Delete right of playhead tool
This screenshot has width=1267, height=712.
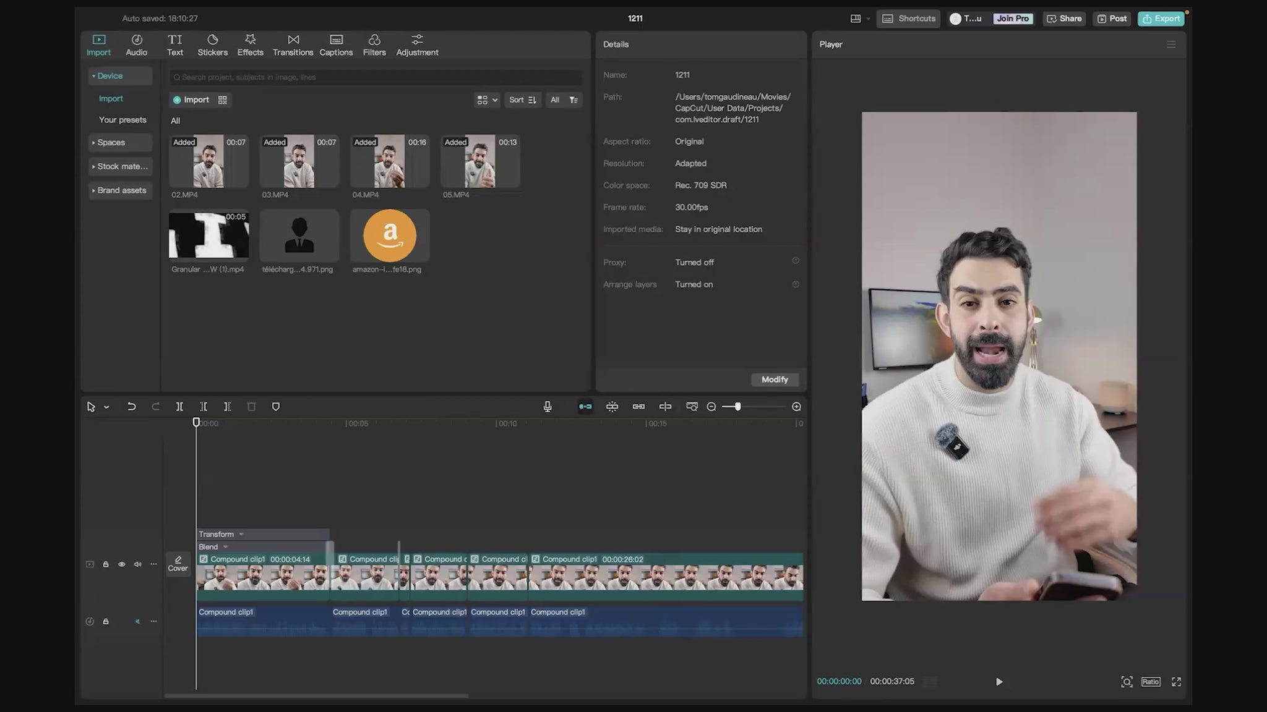pyautogui.click(x=227, y=407)
